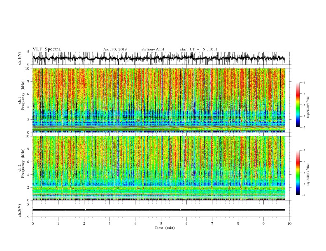Click the '4' kHz tick on ch.1 frequency axis
Viewport: 326px width, 251px height.
tap(28, 107)
